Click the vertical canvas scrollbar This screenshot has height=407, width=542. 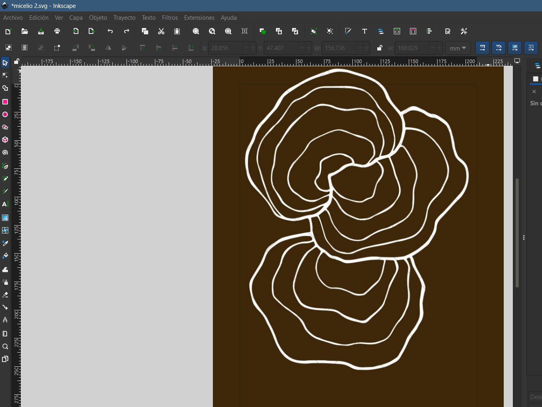coord(517,233)
